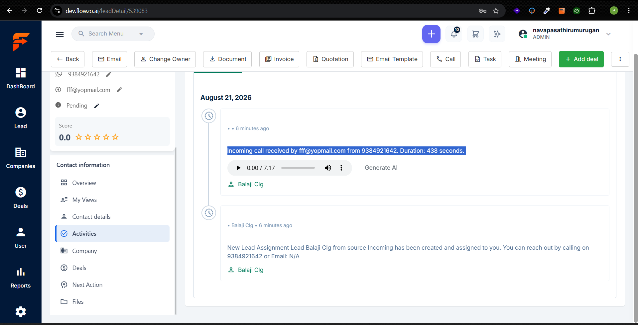Rate the lead with first star
The image size is (638, 325).
coord(79,137)
